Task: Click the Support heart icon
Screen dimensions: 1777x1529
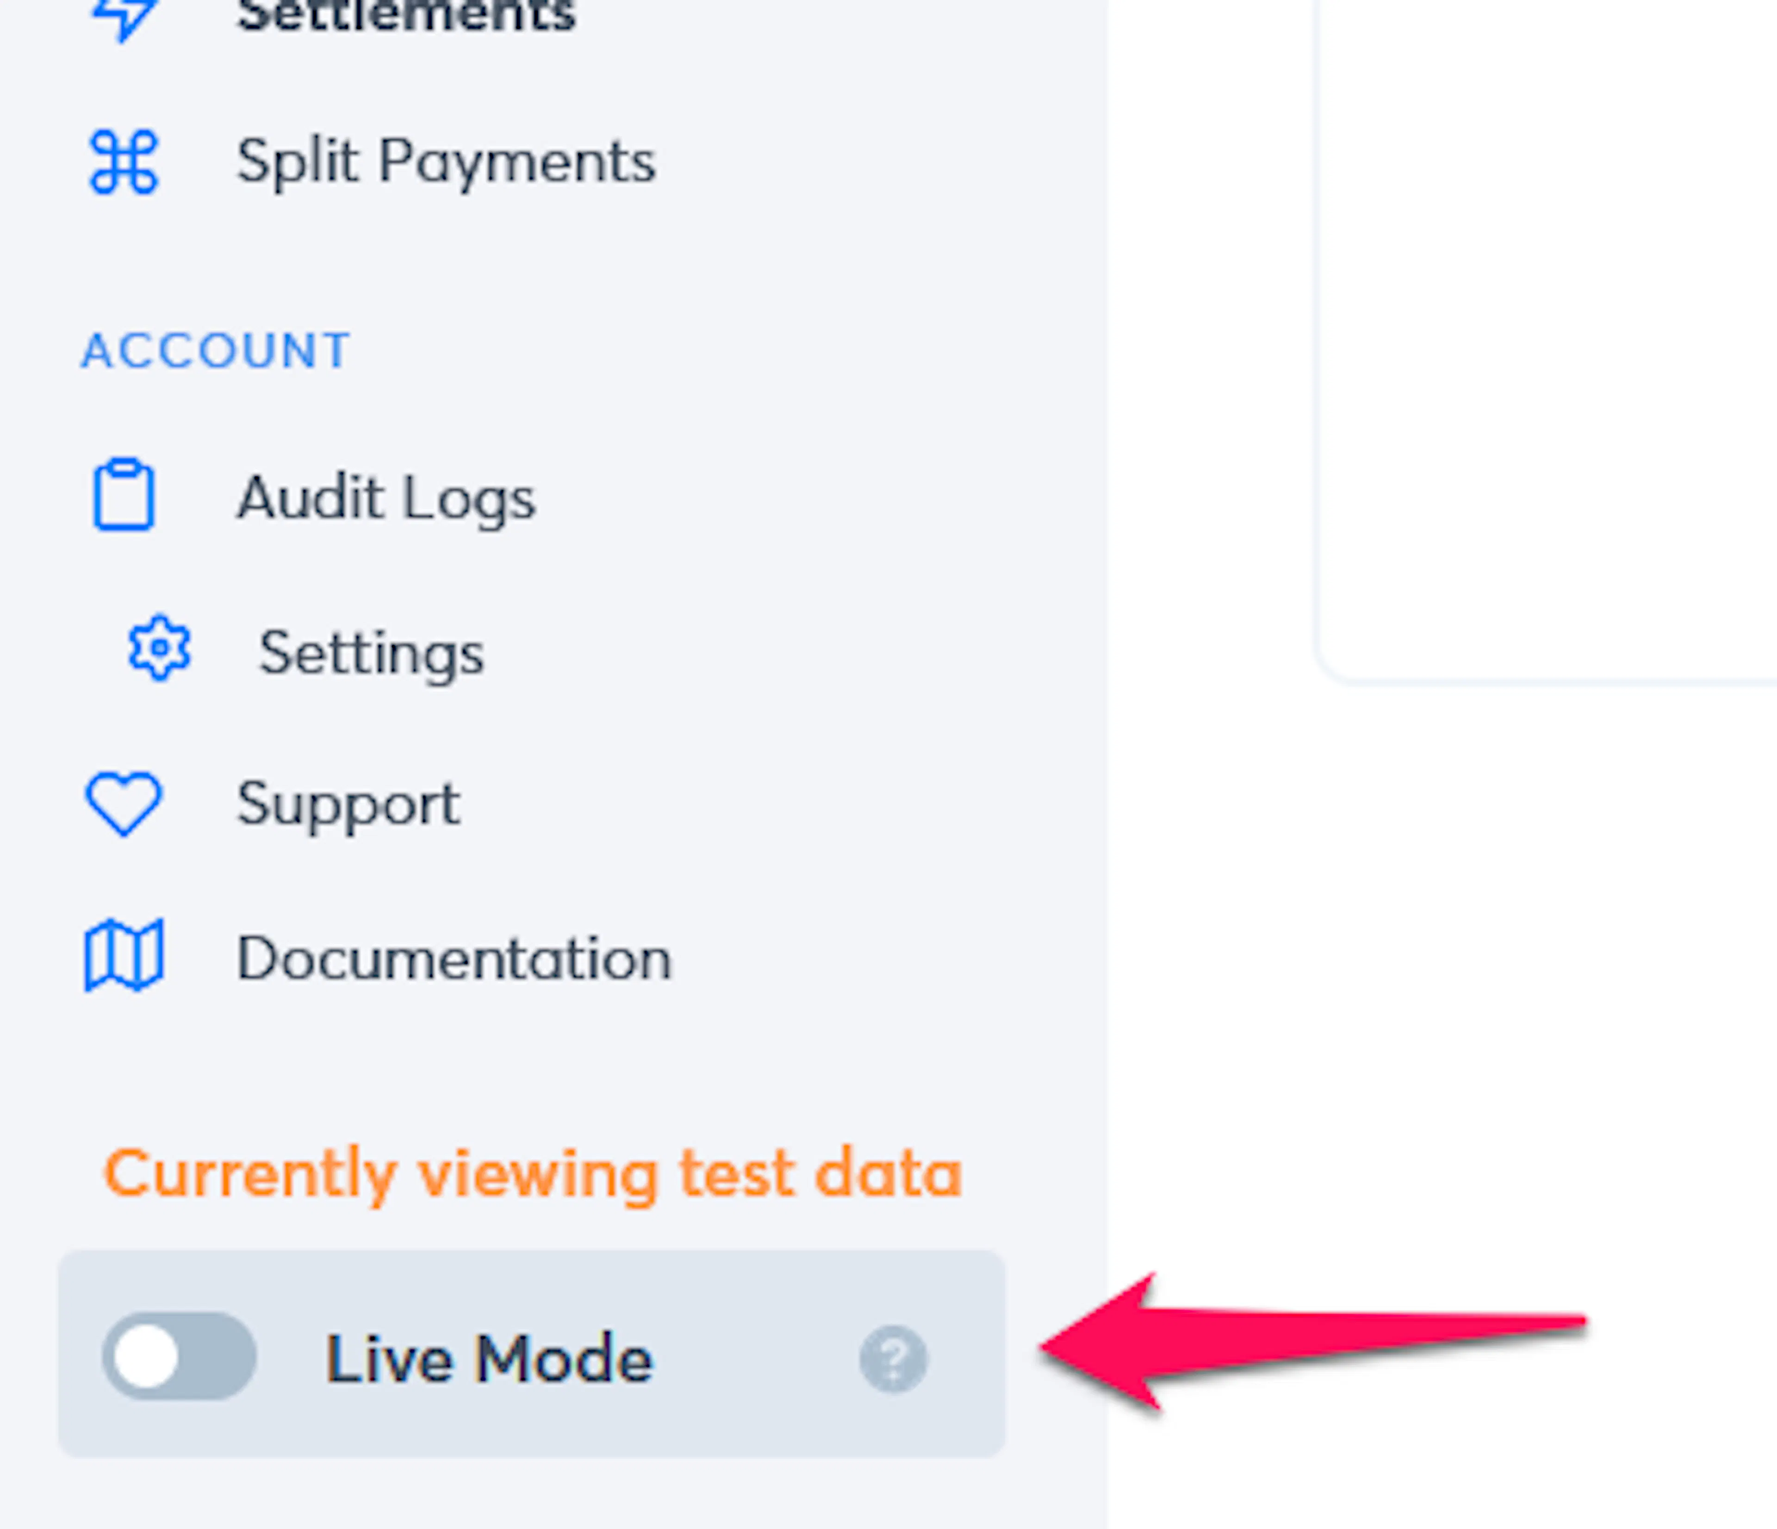Action: pyautogui.click(x=123, y=803)
